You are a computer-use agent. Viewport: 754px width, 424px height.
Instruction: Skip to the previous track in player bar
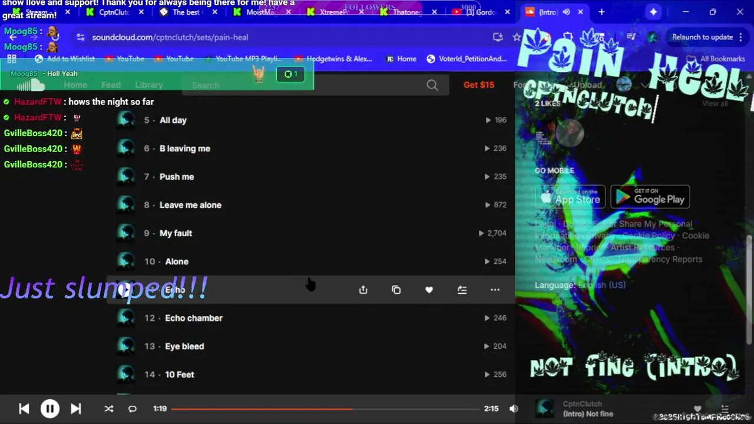pyautogui.click(x=24, y=409)
